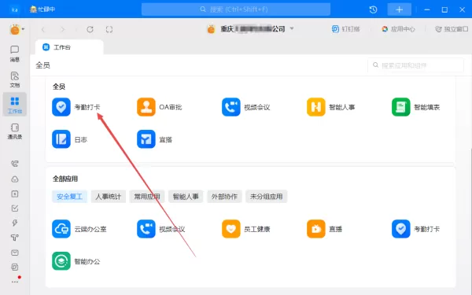The height and width of the screenshot is (295, 472).
Task: Go to 消息 in the sidebar
Action: (14, 53)
